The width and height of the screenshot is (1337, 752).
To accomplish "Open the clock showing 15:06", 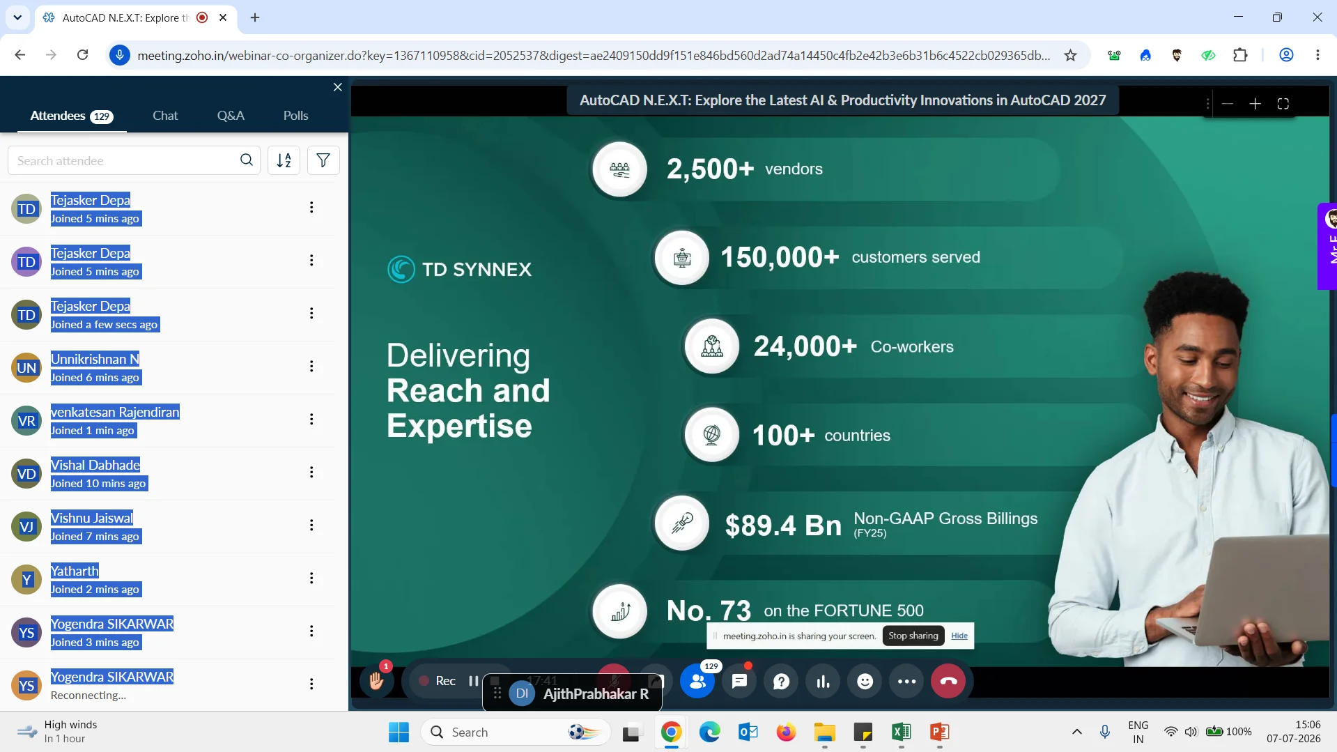I will coord(1293,732).
